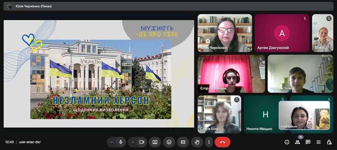Toggle closed captions

(183, 142)
